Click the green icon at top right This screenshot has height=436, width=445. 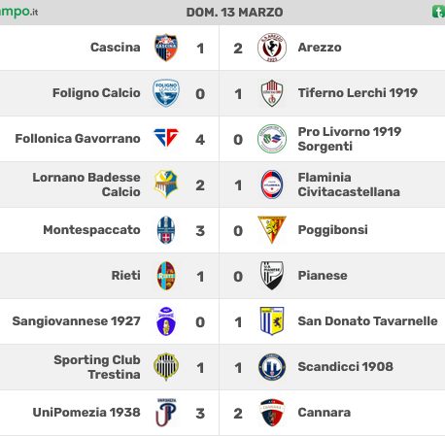(438, 12)
